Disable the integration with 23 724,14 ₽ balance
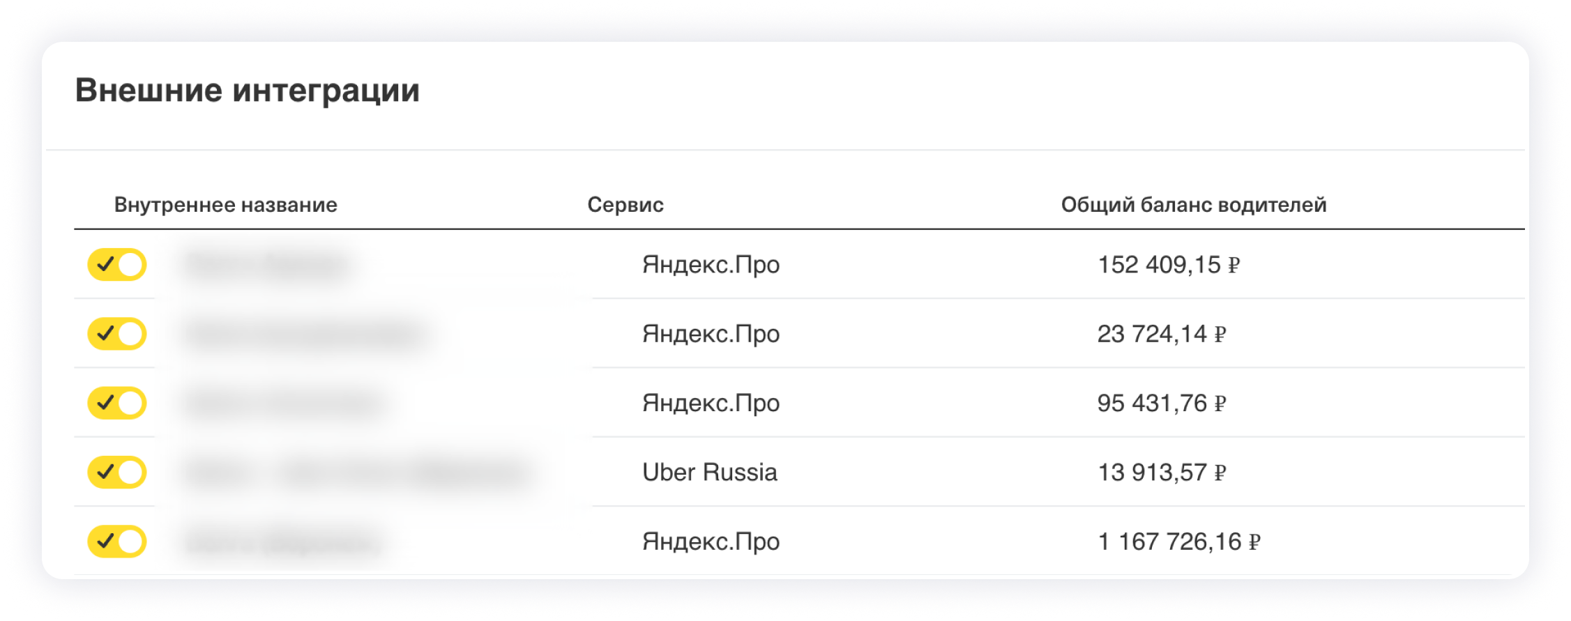1571x621 pixels. coord(117,334)
